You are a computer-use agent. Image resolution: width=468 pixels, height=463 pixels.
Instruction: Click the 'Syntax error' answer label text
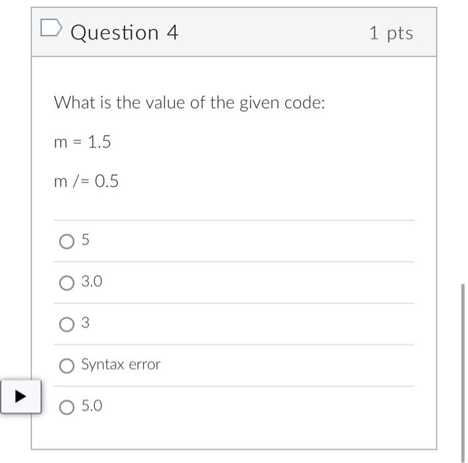(120, 365)
